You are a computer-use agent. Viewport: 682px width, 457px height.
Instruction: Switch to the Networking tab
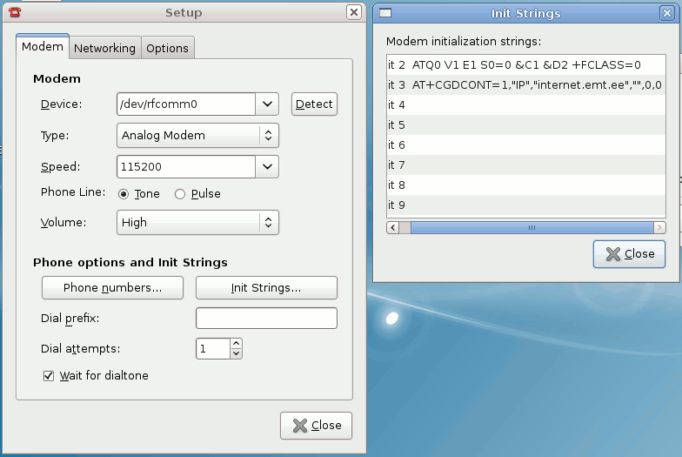coord(104,48)
